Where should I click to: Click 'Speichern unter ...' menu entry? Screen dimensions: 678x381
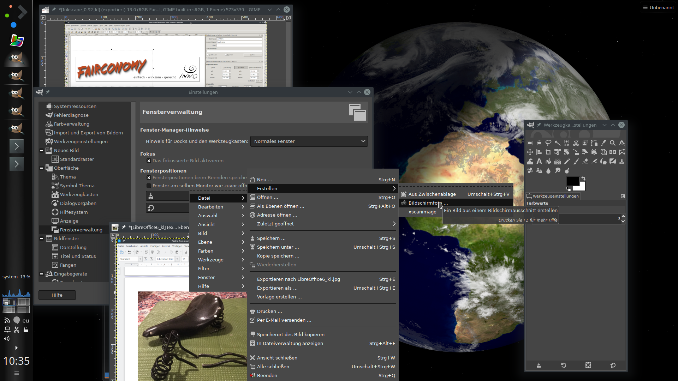[323, 247]
